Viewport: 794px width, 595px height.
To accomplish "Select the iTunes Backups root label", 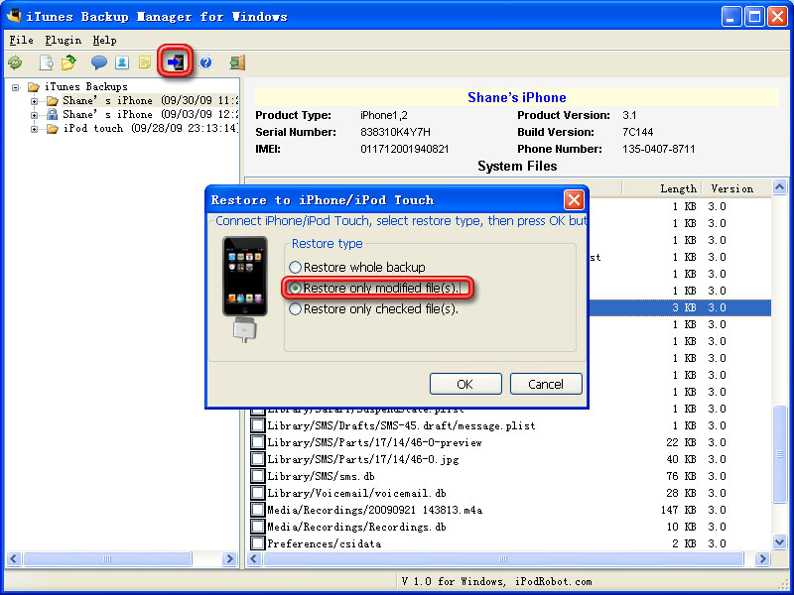I will coord(86,86).
